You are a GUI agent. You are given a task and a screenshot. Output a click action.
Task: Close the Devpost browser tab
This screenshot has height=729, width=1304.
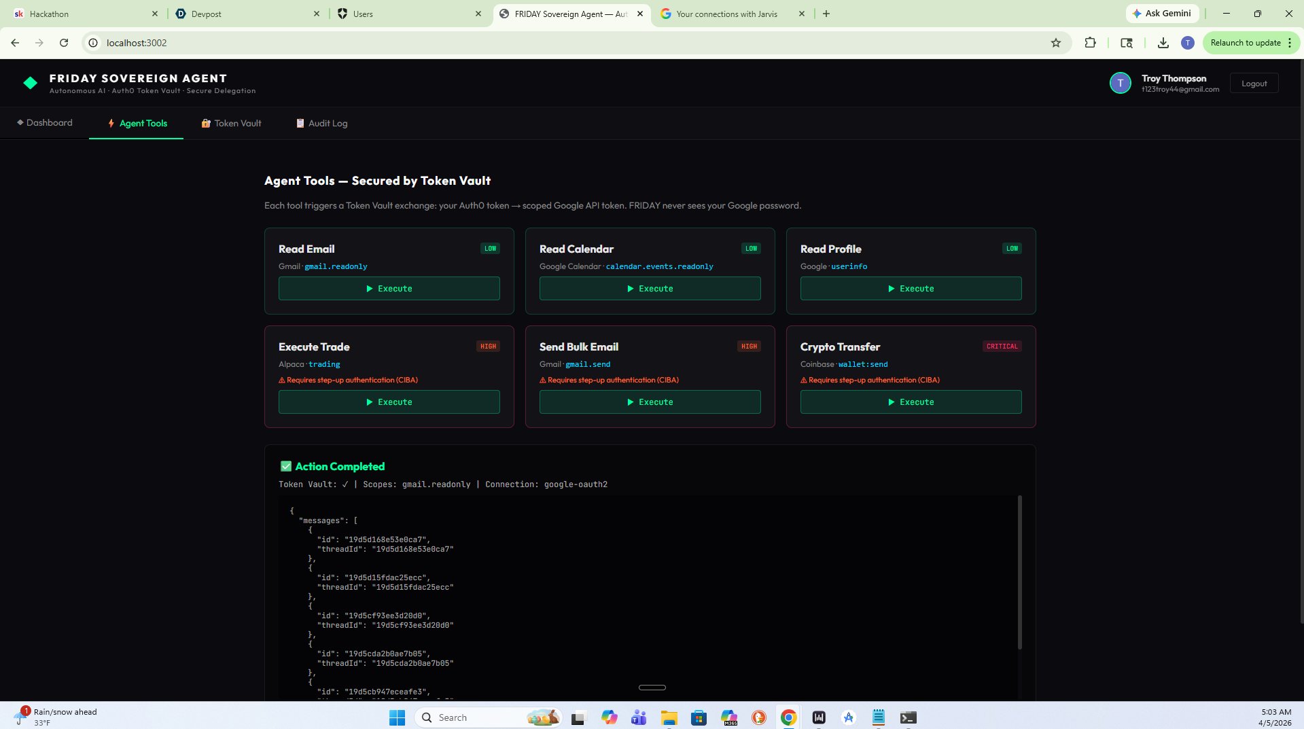(x=317, y=14)
